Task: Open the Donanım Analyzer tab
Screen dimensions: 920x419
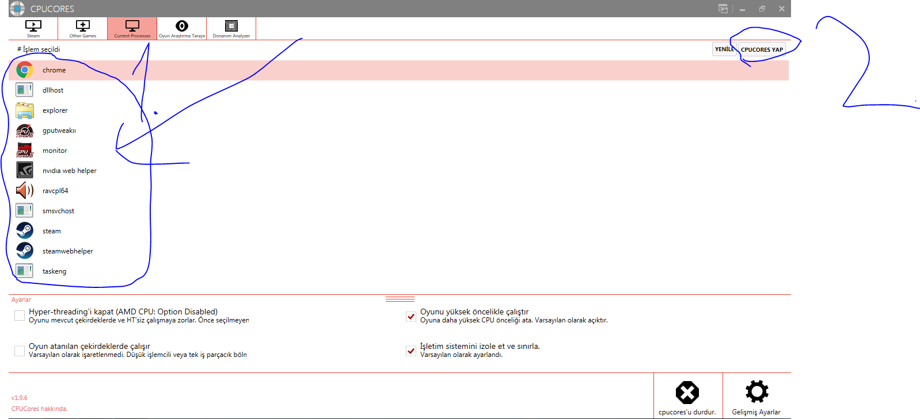Action: pos(231,29)
